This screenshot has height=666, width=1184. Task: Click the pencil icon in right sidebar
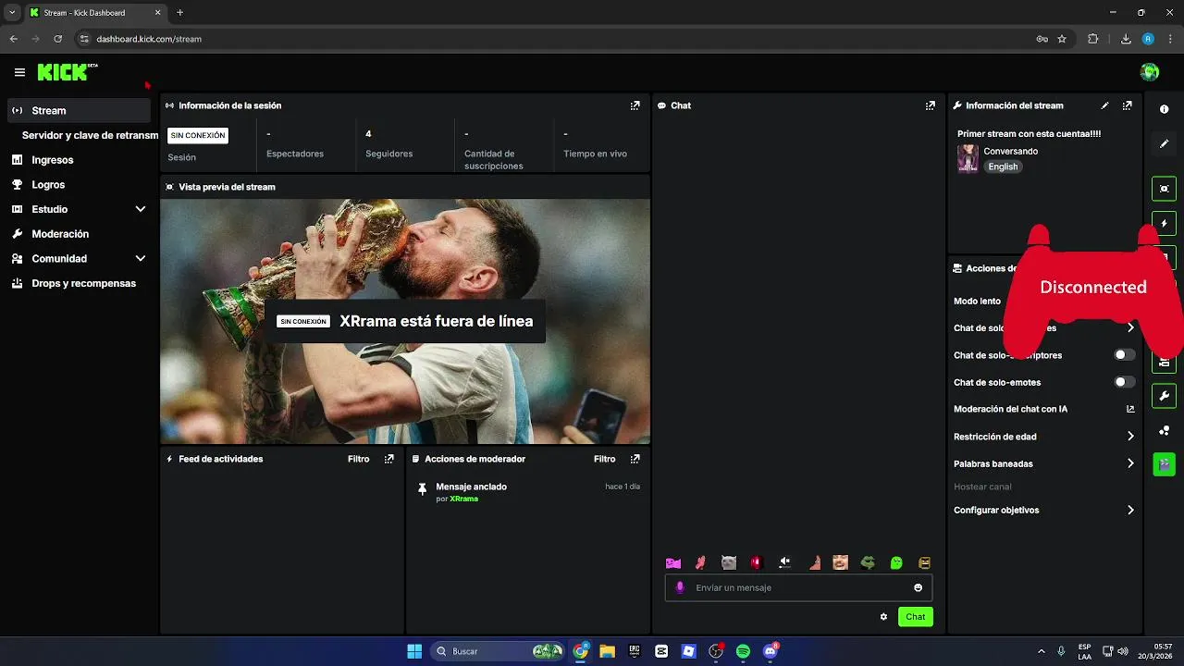tap(1164, 143)
